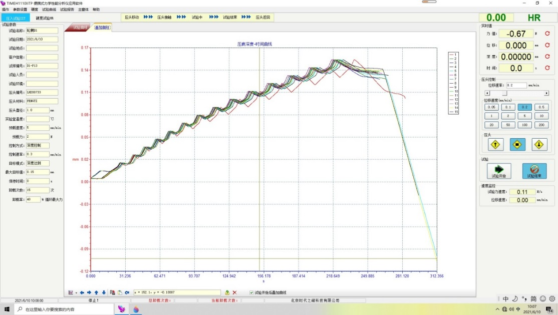
Task: Click the blue up arrow pan icon under chart
Action: click(96, 292)
